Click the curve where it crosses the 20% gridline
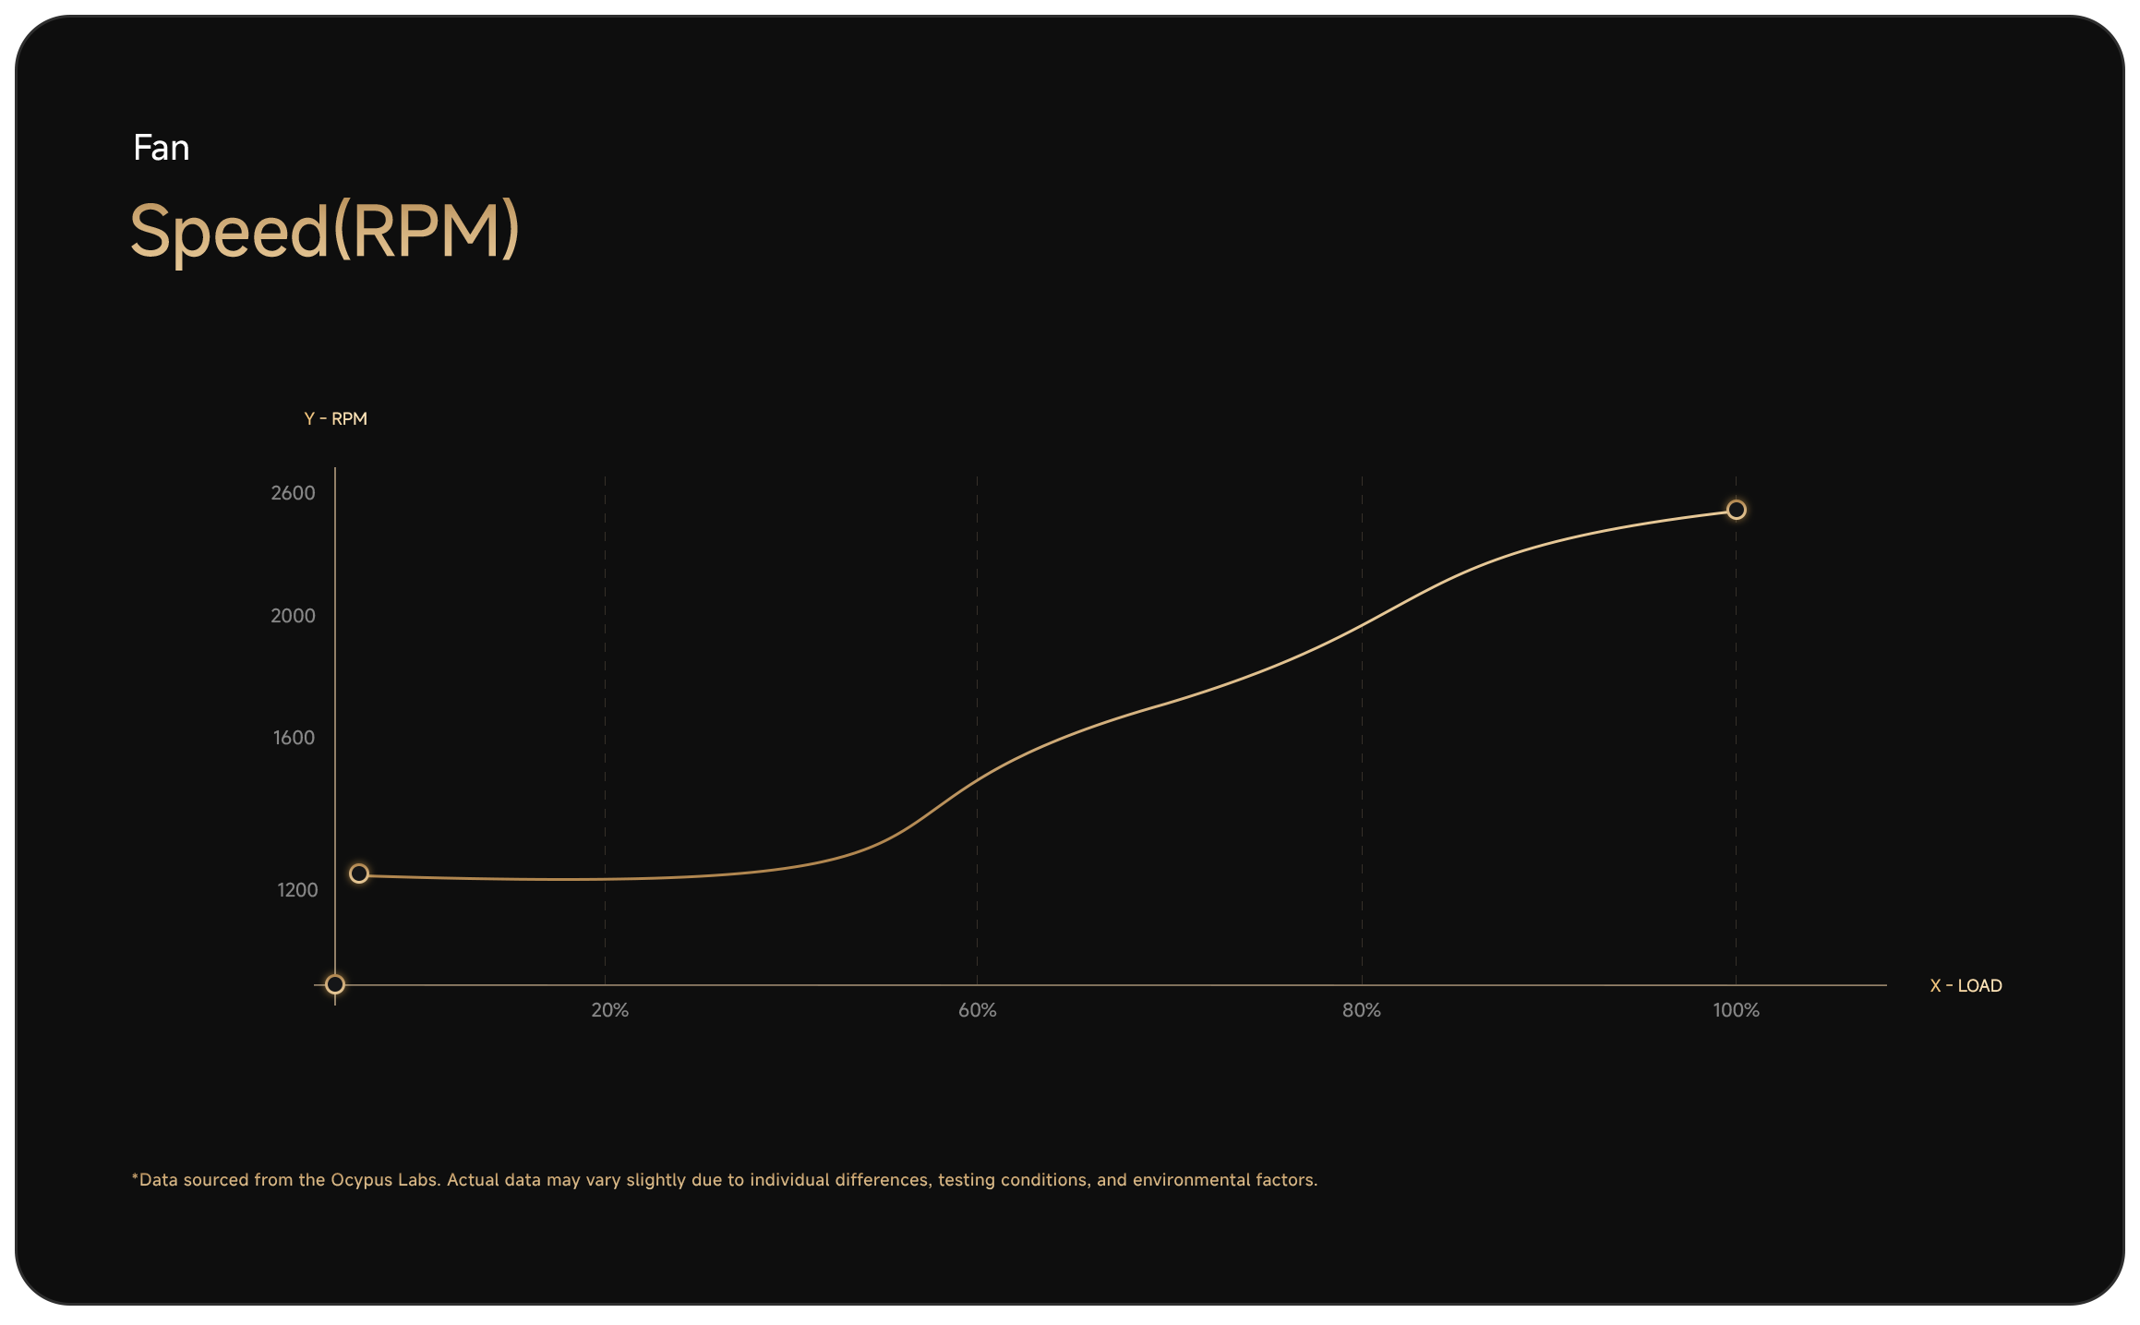Image resolution: width=2140 pixels, height=1325 pixels. [x=605, y=879]
